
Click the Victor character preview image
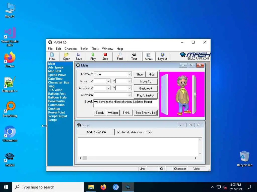click(x=182, y=94)
